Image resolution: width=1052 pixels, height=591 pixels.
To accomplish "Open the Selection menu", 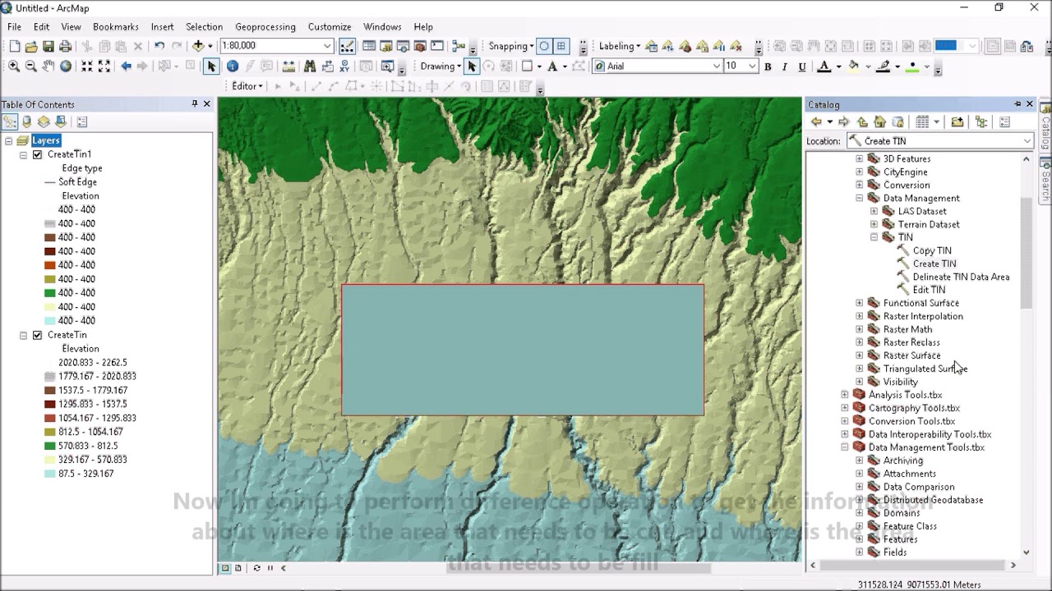I will click(204, 27).
